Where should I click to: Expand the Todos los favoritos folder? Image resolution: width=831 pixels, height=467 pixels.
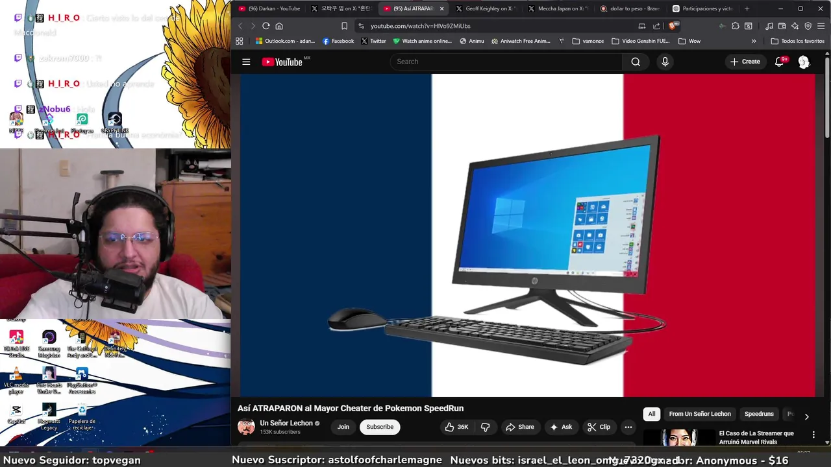pyautogui.click(x=797, y=41)
